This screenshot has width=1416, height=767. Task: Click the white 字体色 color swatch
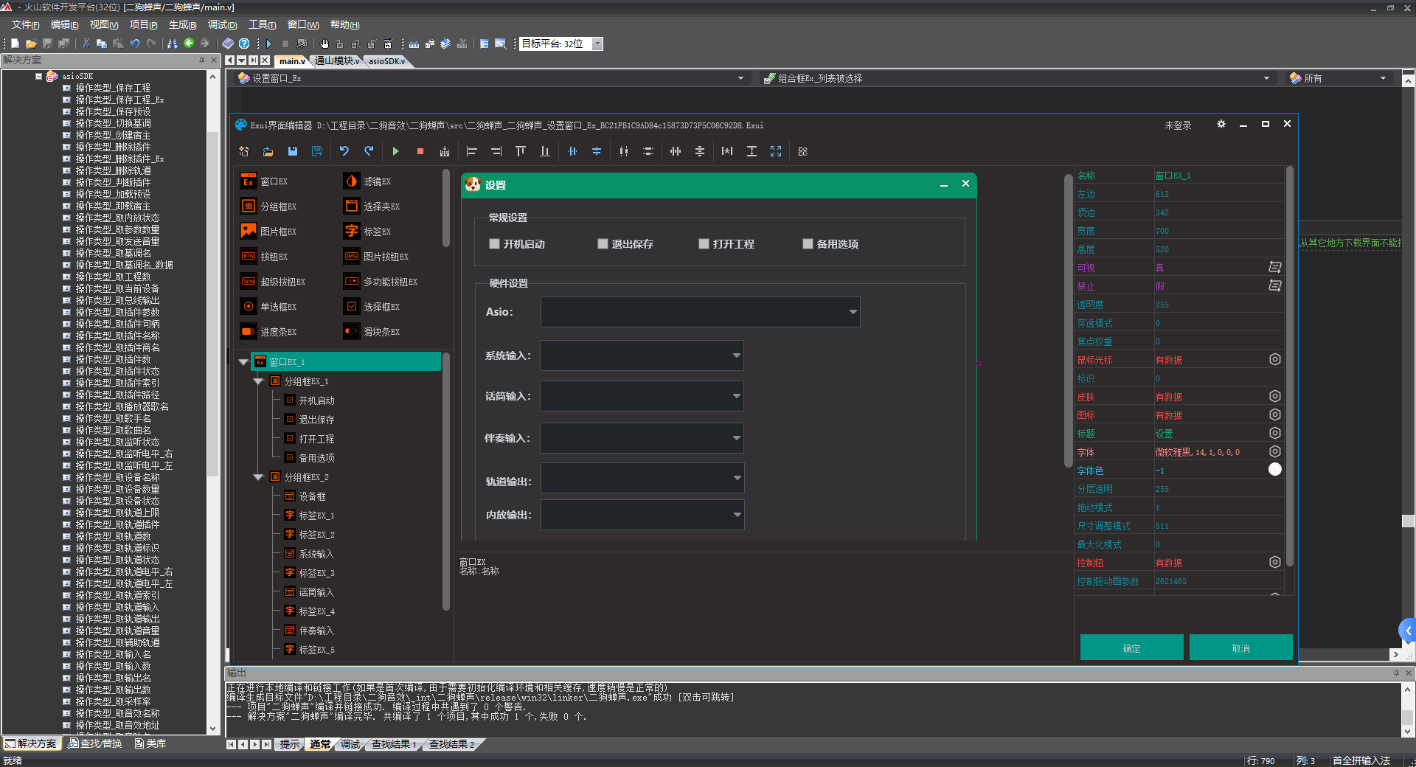click(x=1274, y=470)
